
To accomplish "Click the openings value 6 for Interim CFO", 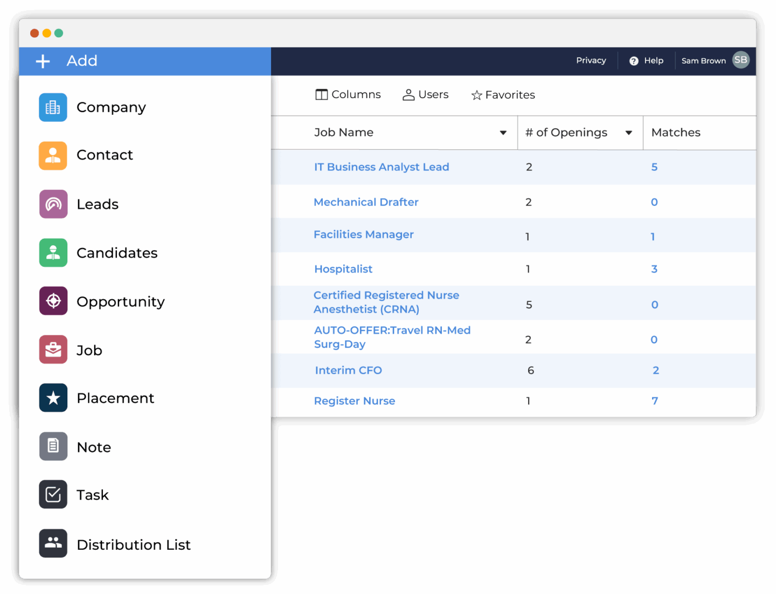I will (x=531, y=370).
